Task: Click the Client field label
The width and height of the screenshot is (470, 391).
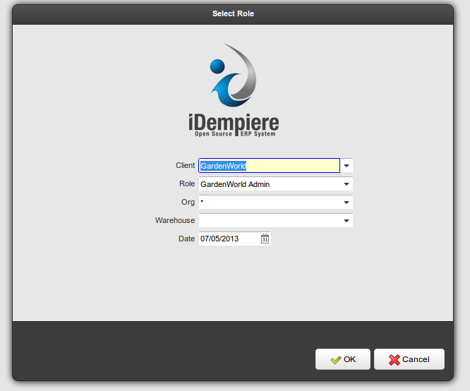Action: [185, 165]
